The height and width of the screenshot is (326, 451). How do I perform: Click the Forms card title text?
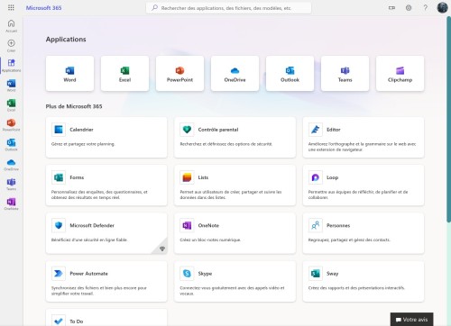pyautogui.click(x=77, y=177)
